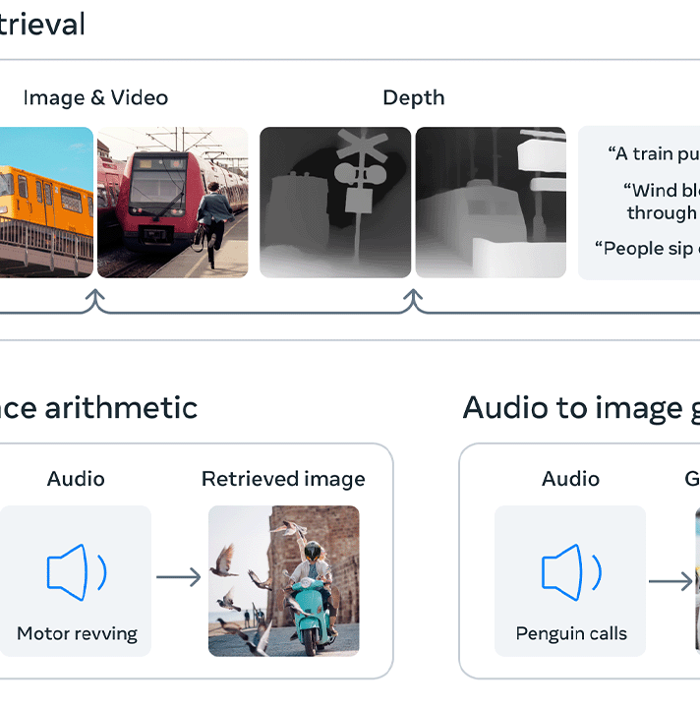The width and height of the screenshot is (700, 708).
Task: Click the '"A train pu' quoted text
Action: [x=654, y=154]
